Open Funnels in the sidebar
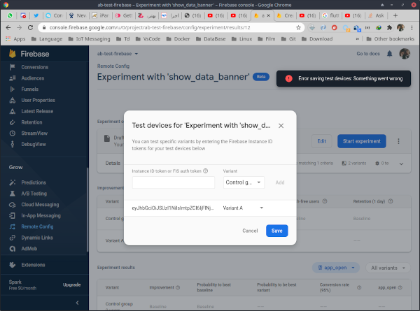Viewport: 420px width, 311px height. (29, 89)
